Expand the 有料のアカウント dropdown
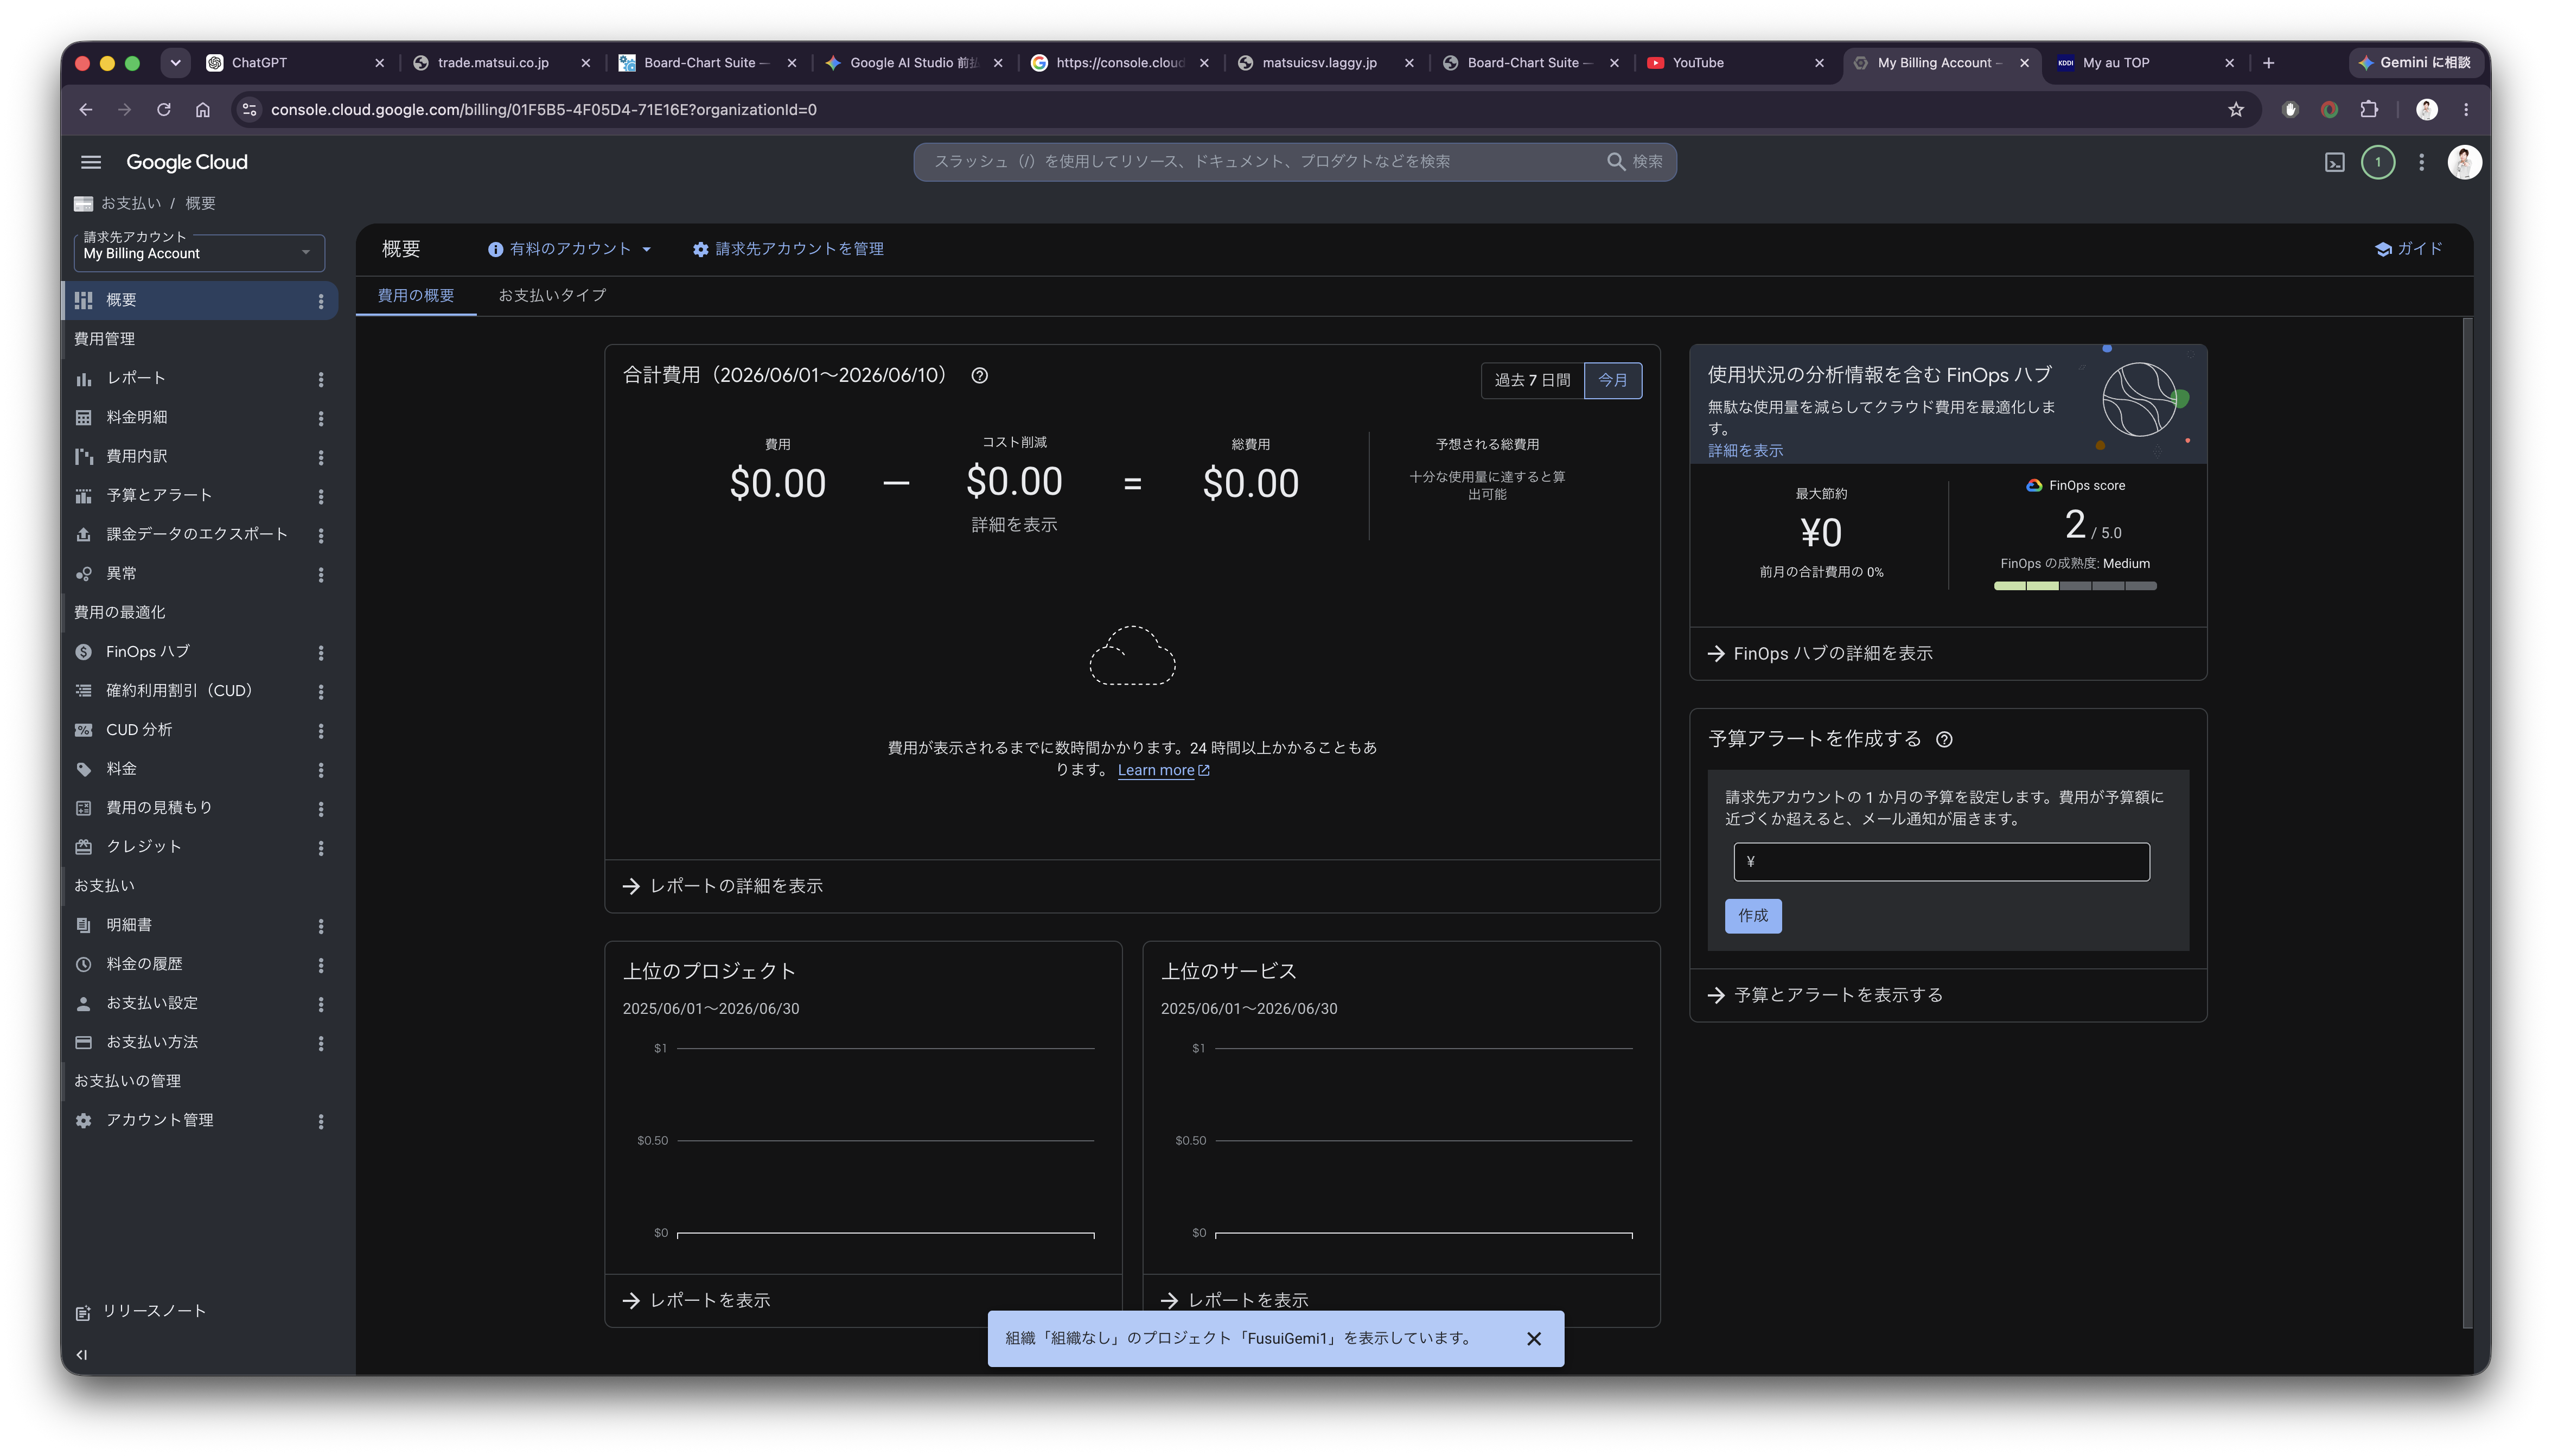The height and width of the screenshot is (1456, 2552). tap(569, 249)
